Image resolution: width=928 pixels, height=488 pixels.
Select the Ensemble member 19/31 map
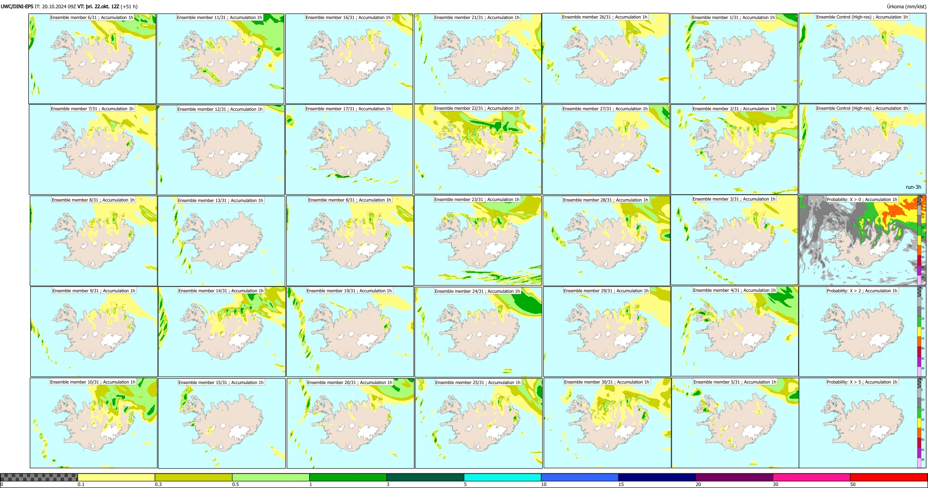(350, 331)
